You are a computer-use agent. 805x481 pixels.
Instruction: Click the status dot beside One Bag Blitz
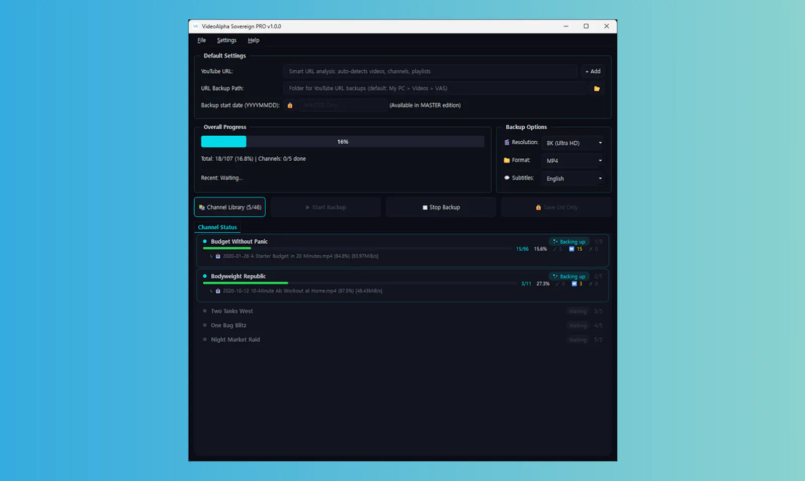[x=205, y=325]
